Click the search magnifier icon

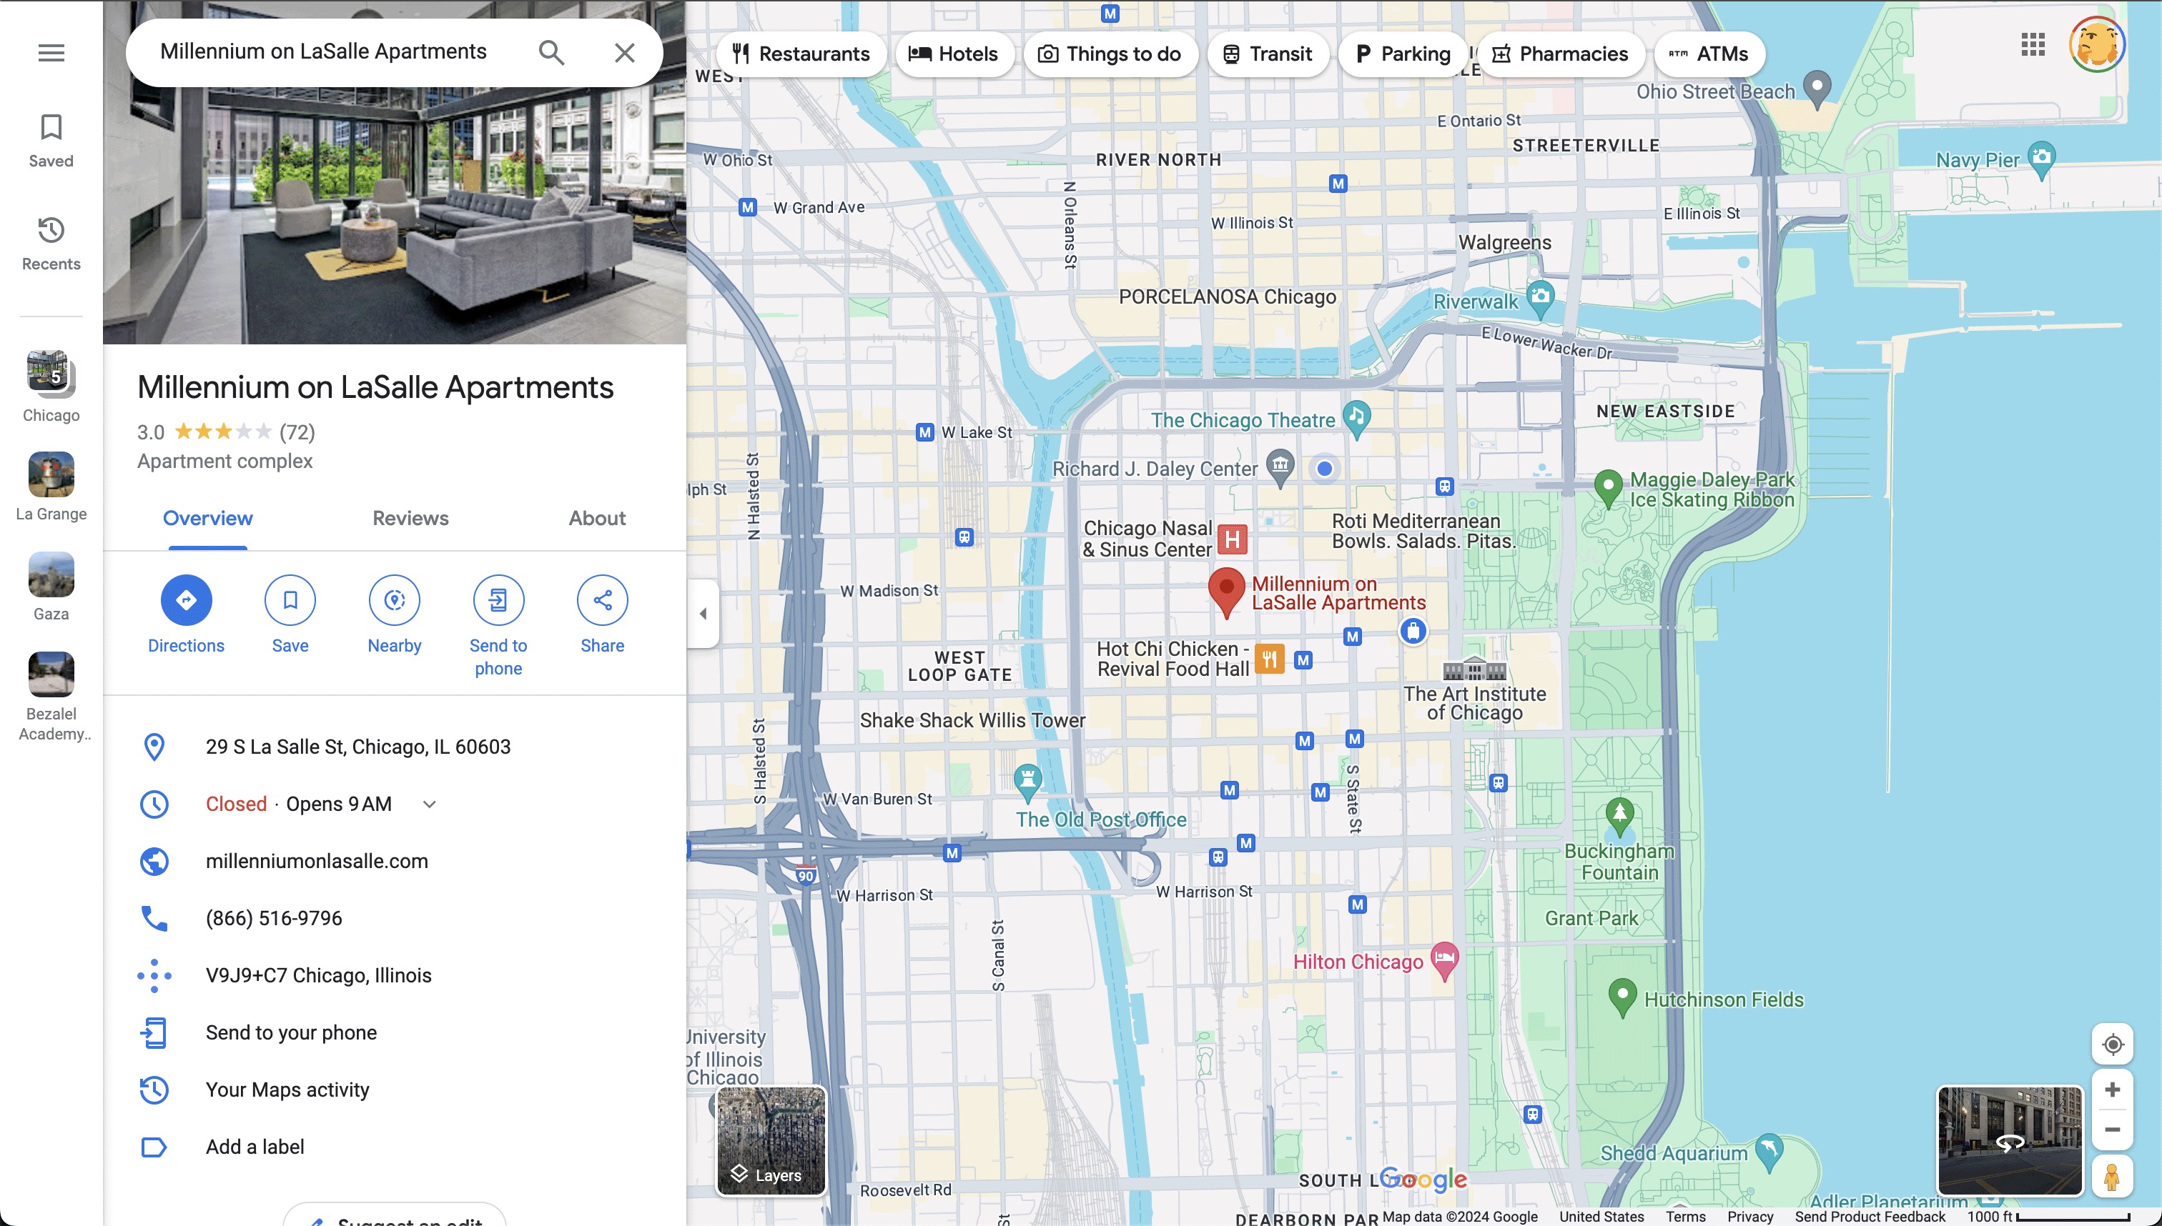(551, 53)
